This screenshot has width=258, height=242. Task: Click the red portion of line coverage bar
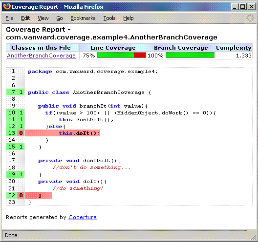(x=140, y=55)
